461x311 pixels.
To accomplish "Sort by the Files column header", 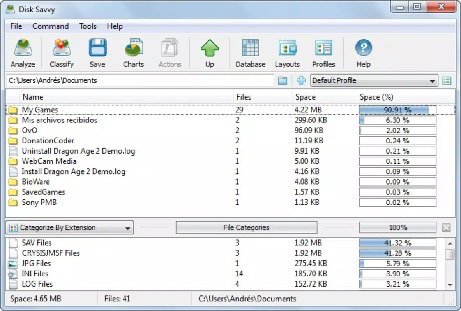I will 263,97.
